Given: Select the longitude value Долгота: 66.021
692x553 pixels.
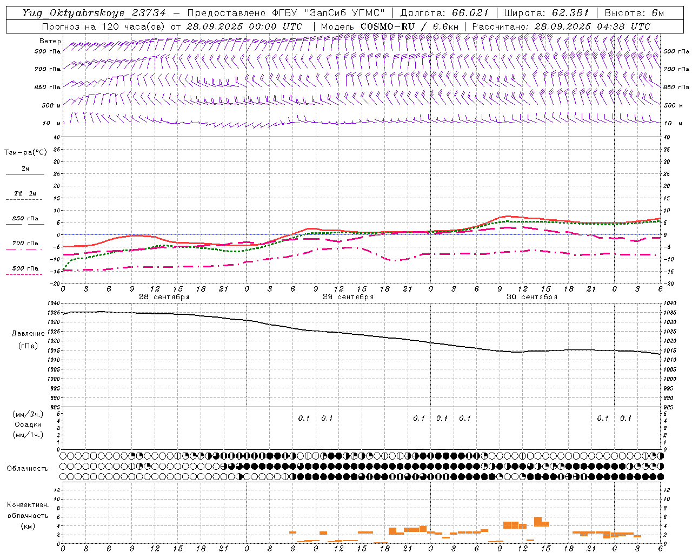Looking at the screenshot, I should pos(444,13).
